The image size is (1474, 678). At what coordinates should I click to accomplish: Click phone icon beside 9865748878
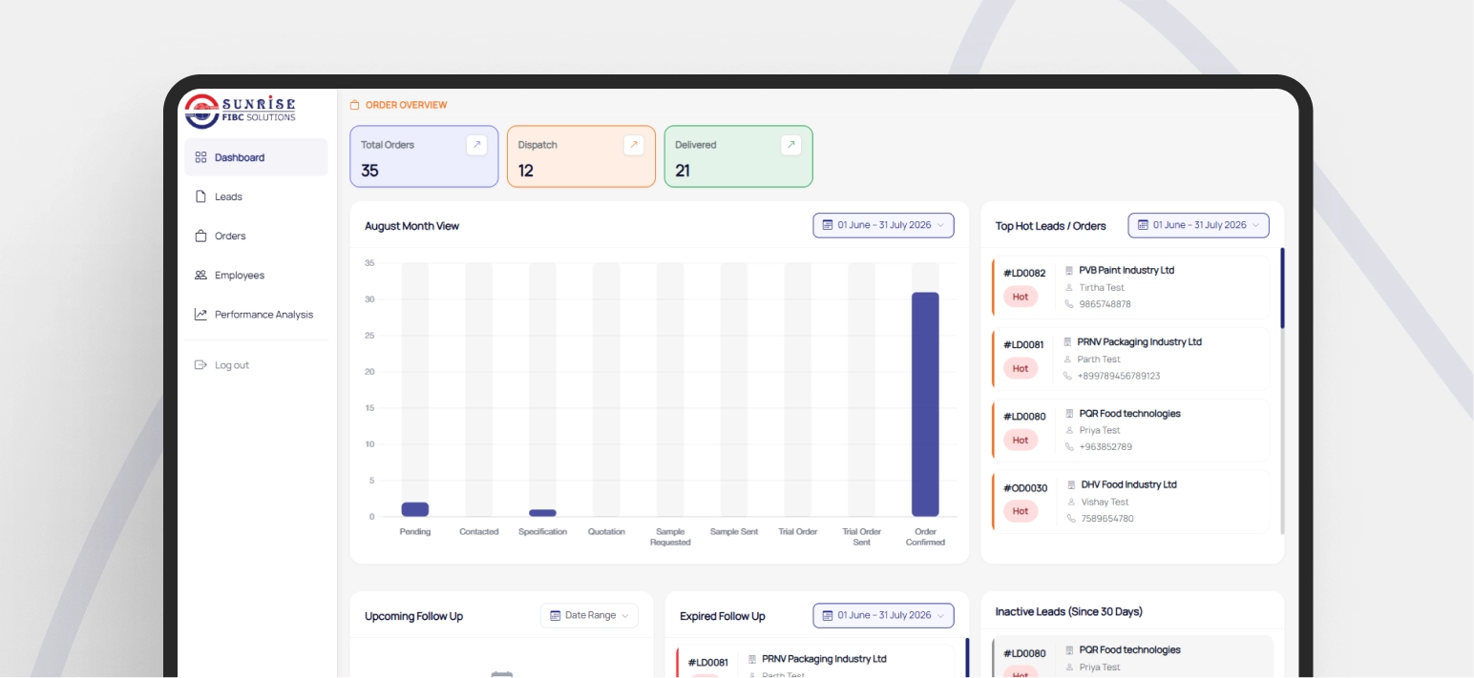(1069, 304)
